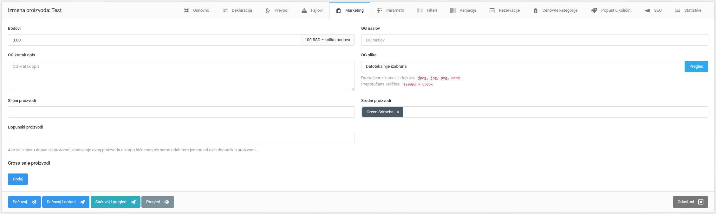This screenshot has width=716, height=214.
Task: Click the Parametri sliders icon
Action: pyautogui.click(x=379, y=10)
